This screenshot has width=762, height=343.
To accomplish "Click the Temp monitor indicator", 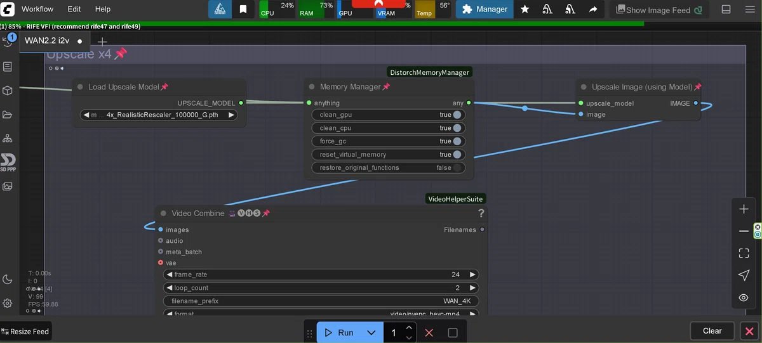I will click(433, 9).
